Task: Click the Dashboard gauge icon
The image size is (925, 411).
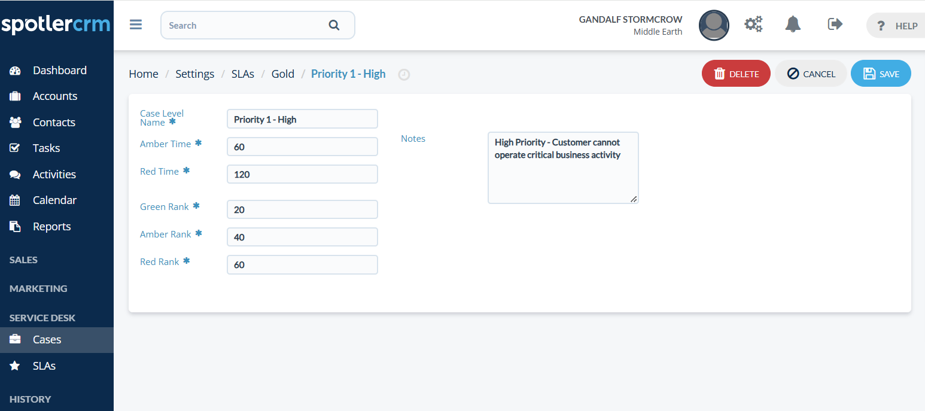Action: [16, 71]
